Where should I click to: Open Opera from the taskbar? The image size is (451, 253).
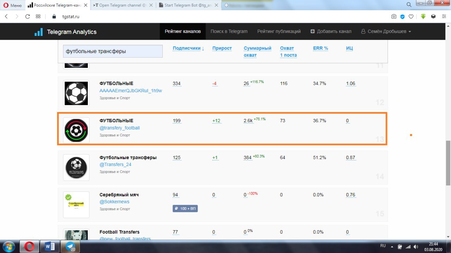point(29,246)
